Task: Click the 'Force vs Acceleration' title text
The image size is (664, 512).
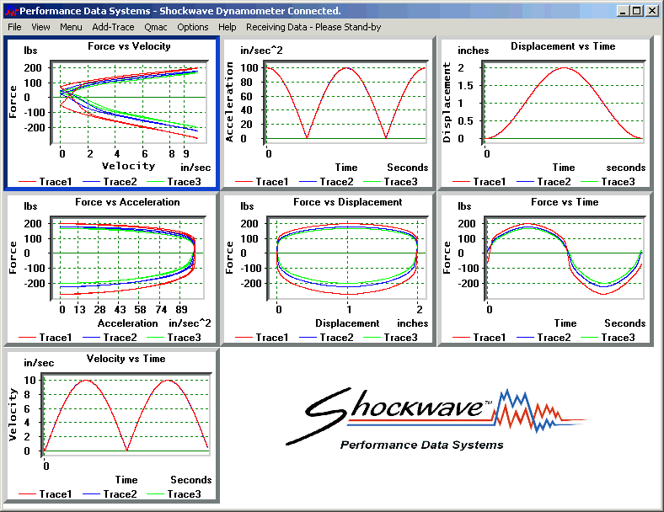Action: 127,202
